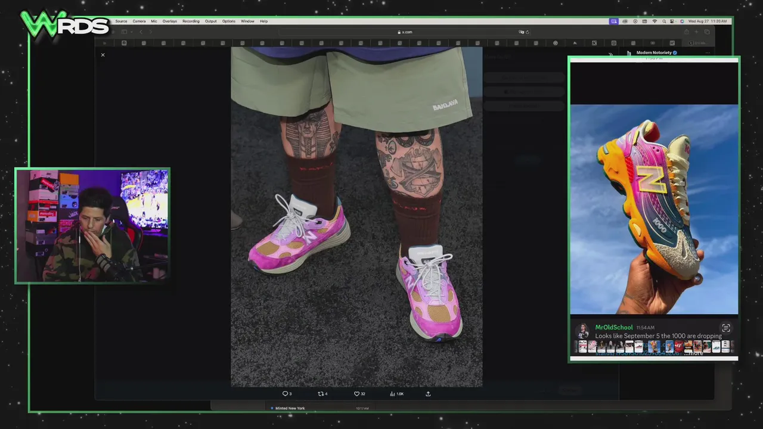
Task: Click the scan frame icon on message
Action: (725, 328)
